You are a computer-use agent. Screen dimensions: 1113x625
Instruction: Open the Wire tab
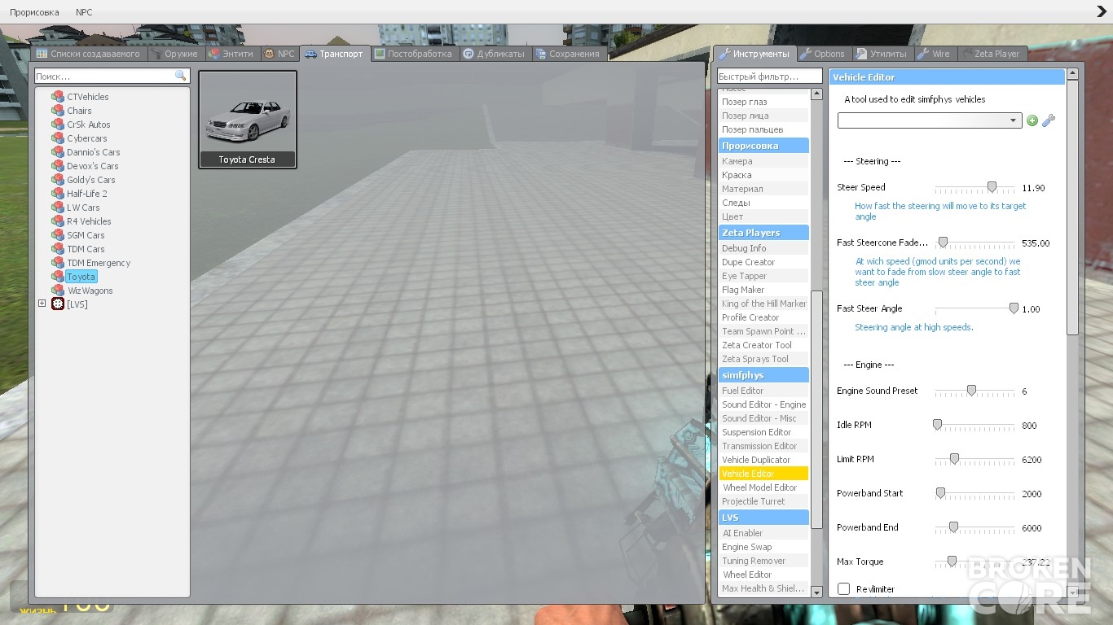coord(934,54)
